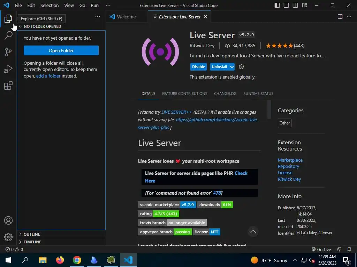Open issue #78 link
The width and height of the screenshot is (357, 267).
click(217, 193)
